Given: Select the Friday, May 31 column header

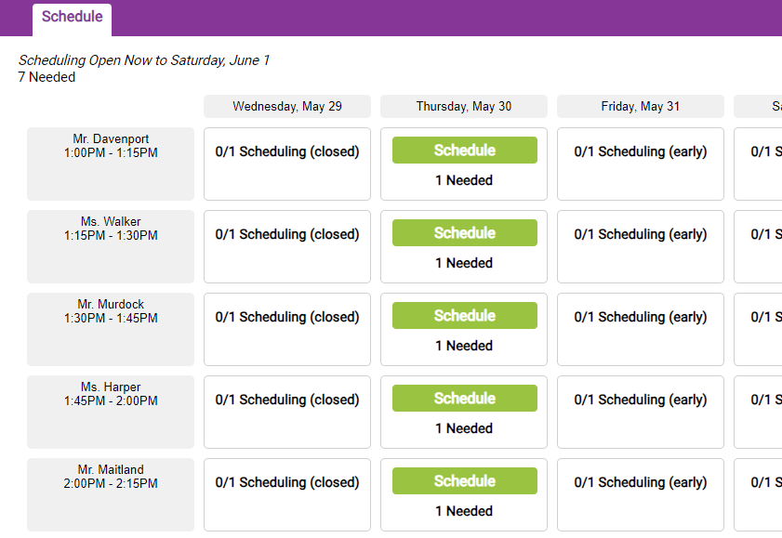Looking at the screenshot, I should (x=640, y=106).
